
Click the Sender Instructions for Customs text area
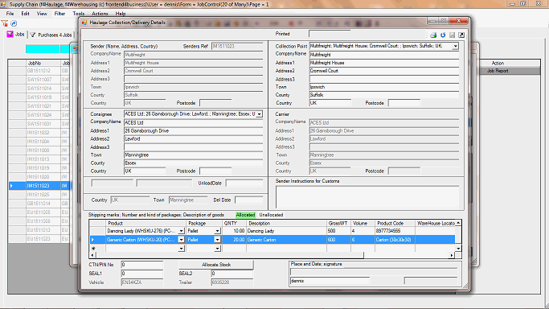click(x=367, y=197)
